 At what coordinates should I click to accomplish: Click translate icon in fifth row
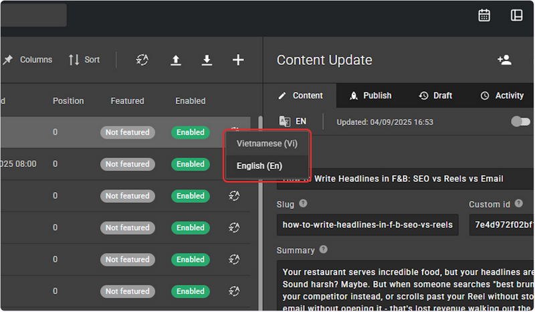click(234, 259)
